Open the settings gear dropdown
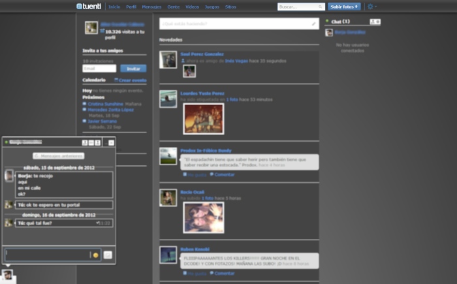457x284 pixels. 372,7
